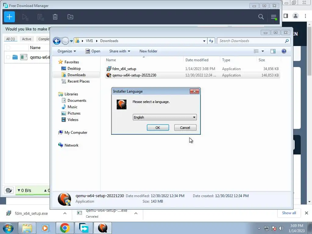Click New folder in Explorer toolbar

pyautogui.click(x=148, y=51)
